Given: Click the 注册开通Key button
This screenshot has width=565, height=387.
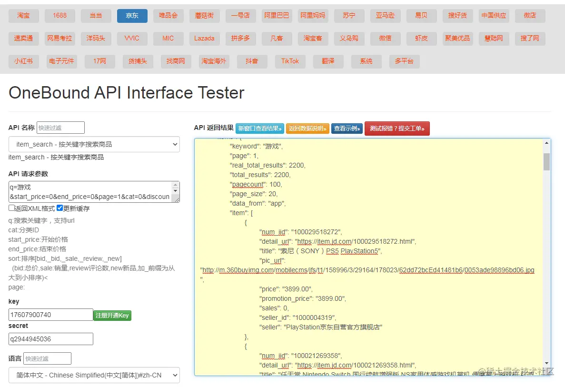Looking at the screenshot, I should (112, 315).
